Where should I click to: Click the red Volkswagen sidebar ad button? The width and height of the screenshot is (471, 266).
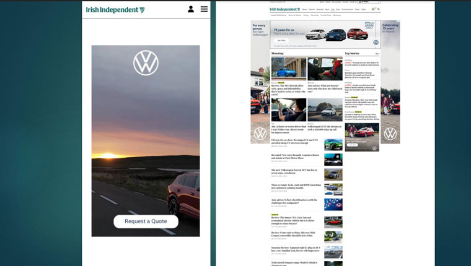pyautogui.click(x=353, y=145)
